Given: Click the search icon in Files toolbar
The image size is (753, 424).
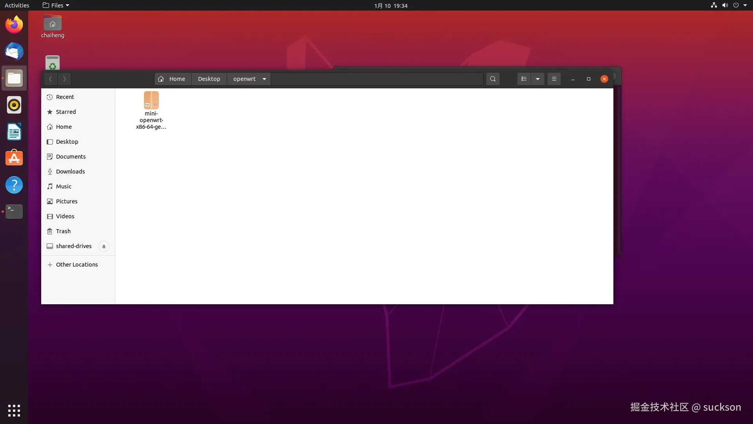Looking at the screenshot, I should (x=493, y=79).
